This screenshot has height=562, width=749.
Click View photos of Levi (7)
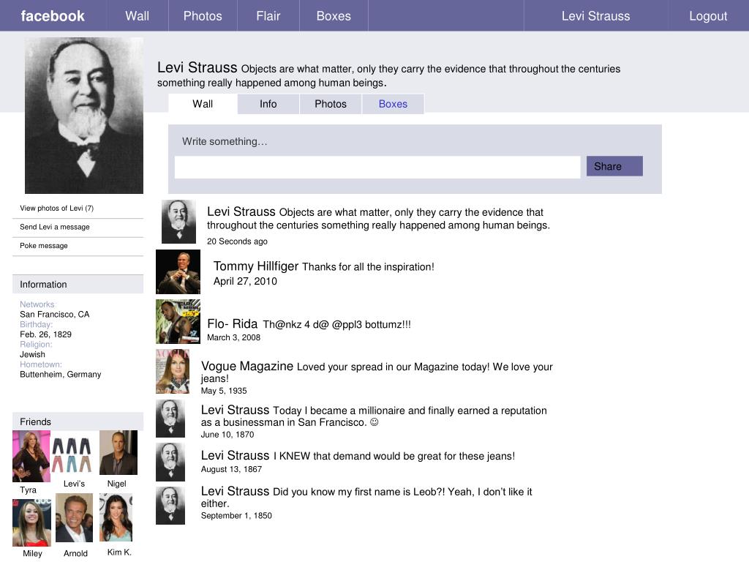(x=57, y=209)
